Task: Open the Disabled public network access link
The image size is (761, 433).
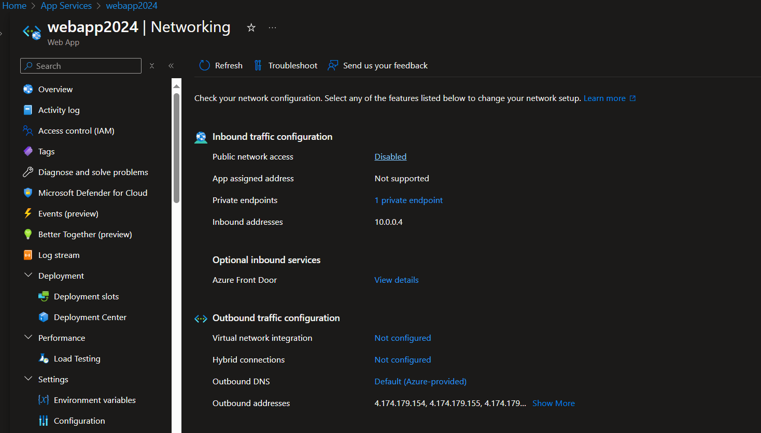Action: pyautogui.click(x=390, y=156)
